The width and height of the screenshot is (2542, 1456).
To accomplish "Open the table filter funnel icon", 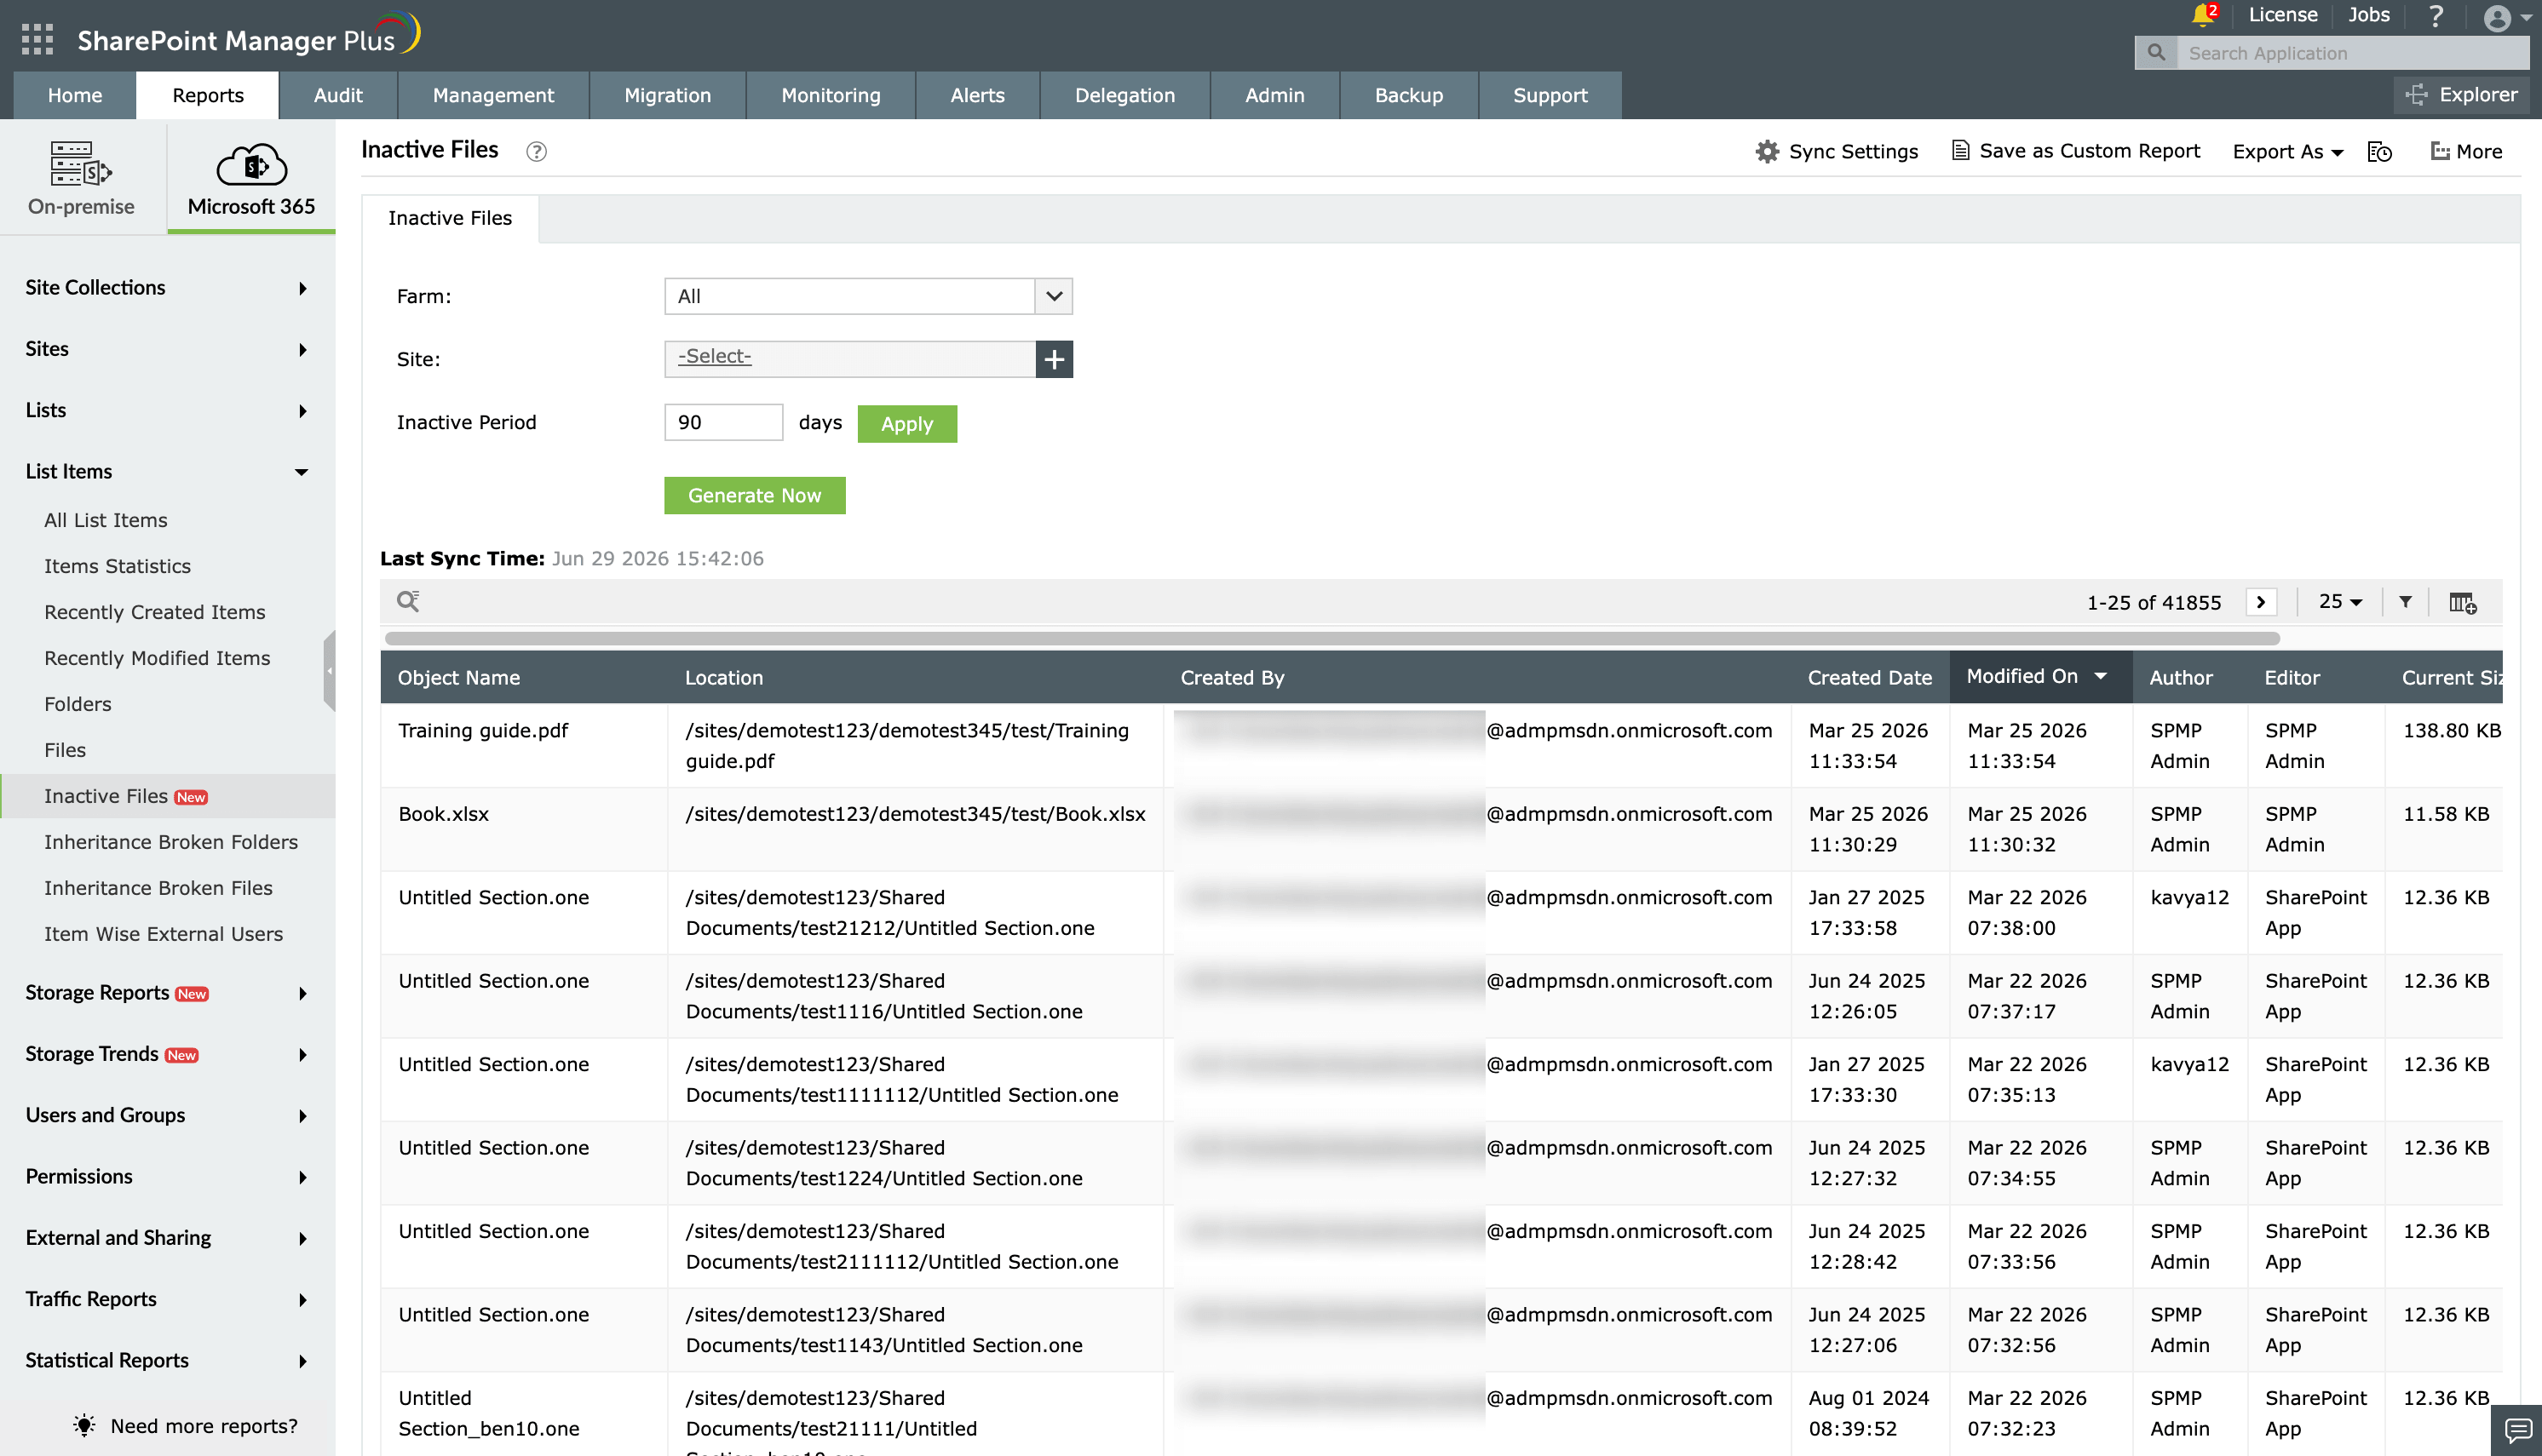I will pyautogui.click(x=2405, y=601).
